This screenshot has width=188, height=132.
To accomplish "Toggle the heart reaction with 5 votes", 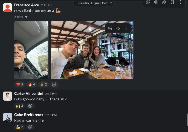I will click(19, 84).
